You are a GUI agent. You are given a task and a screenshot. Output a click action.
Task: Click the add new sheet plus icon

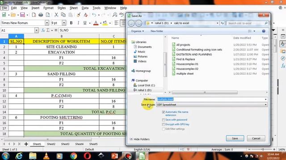pos(26,144)
